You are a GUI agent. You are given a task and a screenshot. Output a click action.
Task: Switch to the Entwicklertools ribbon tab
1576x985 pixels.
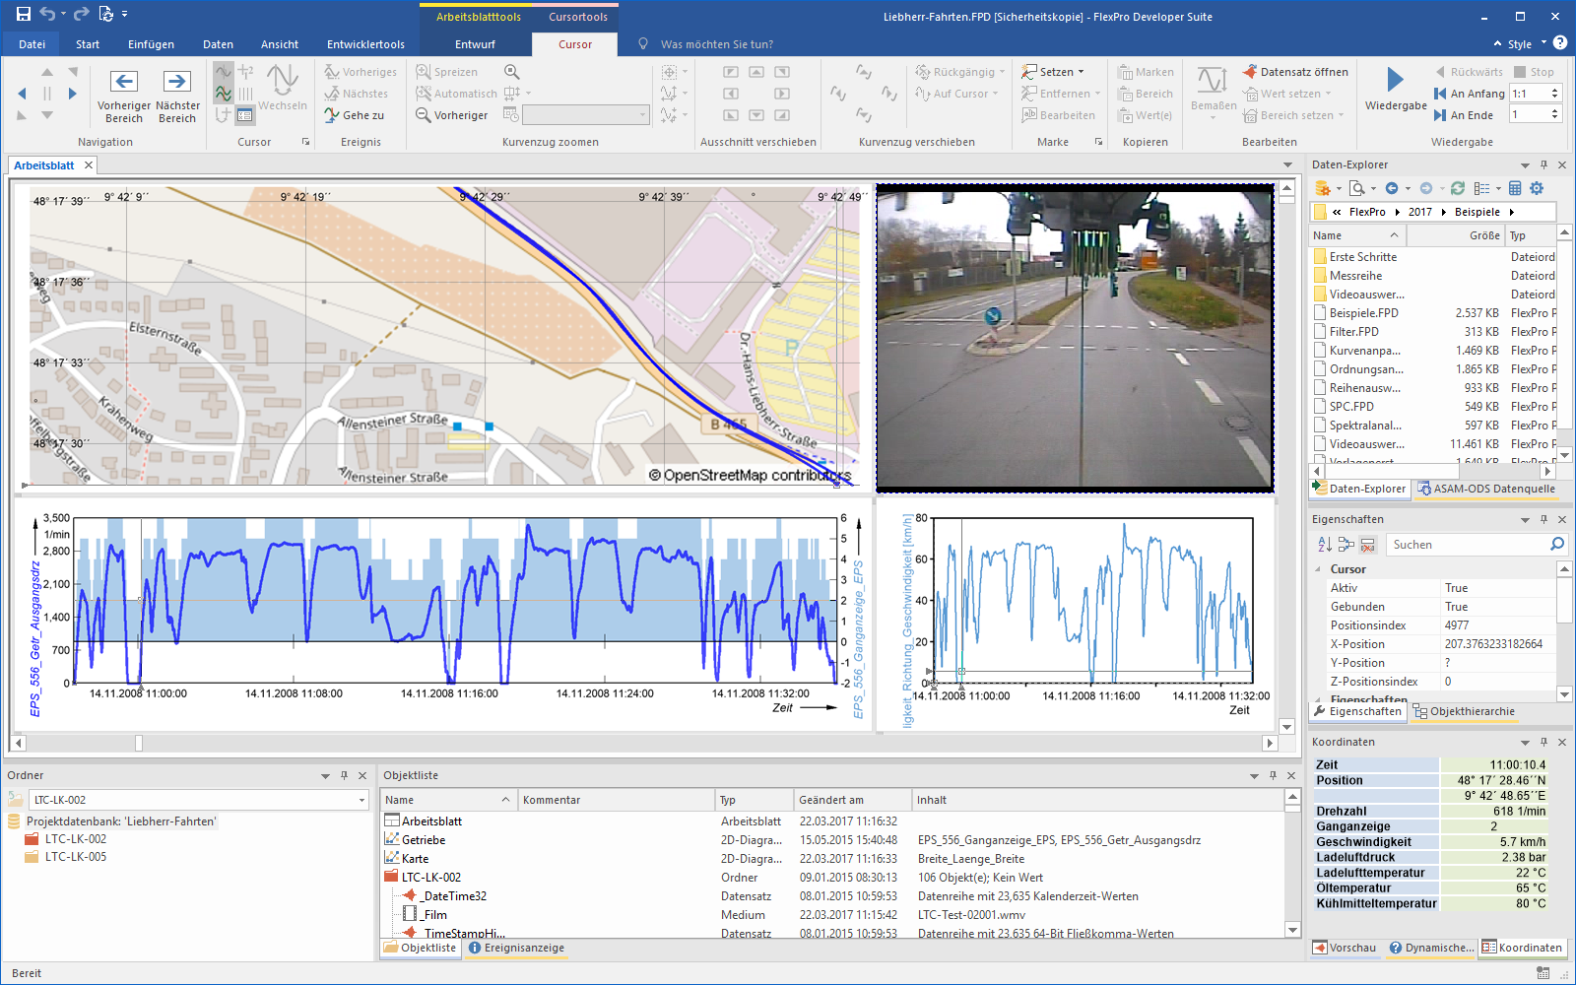point(365,44)
